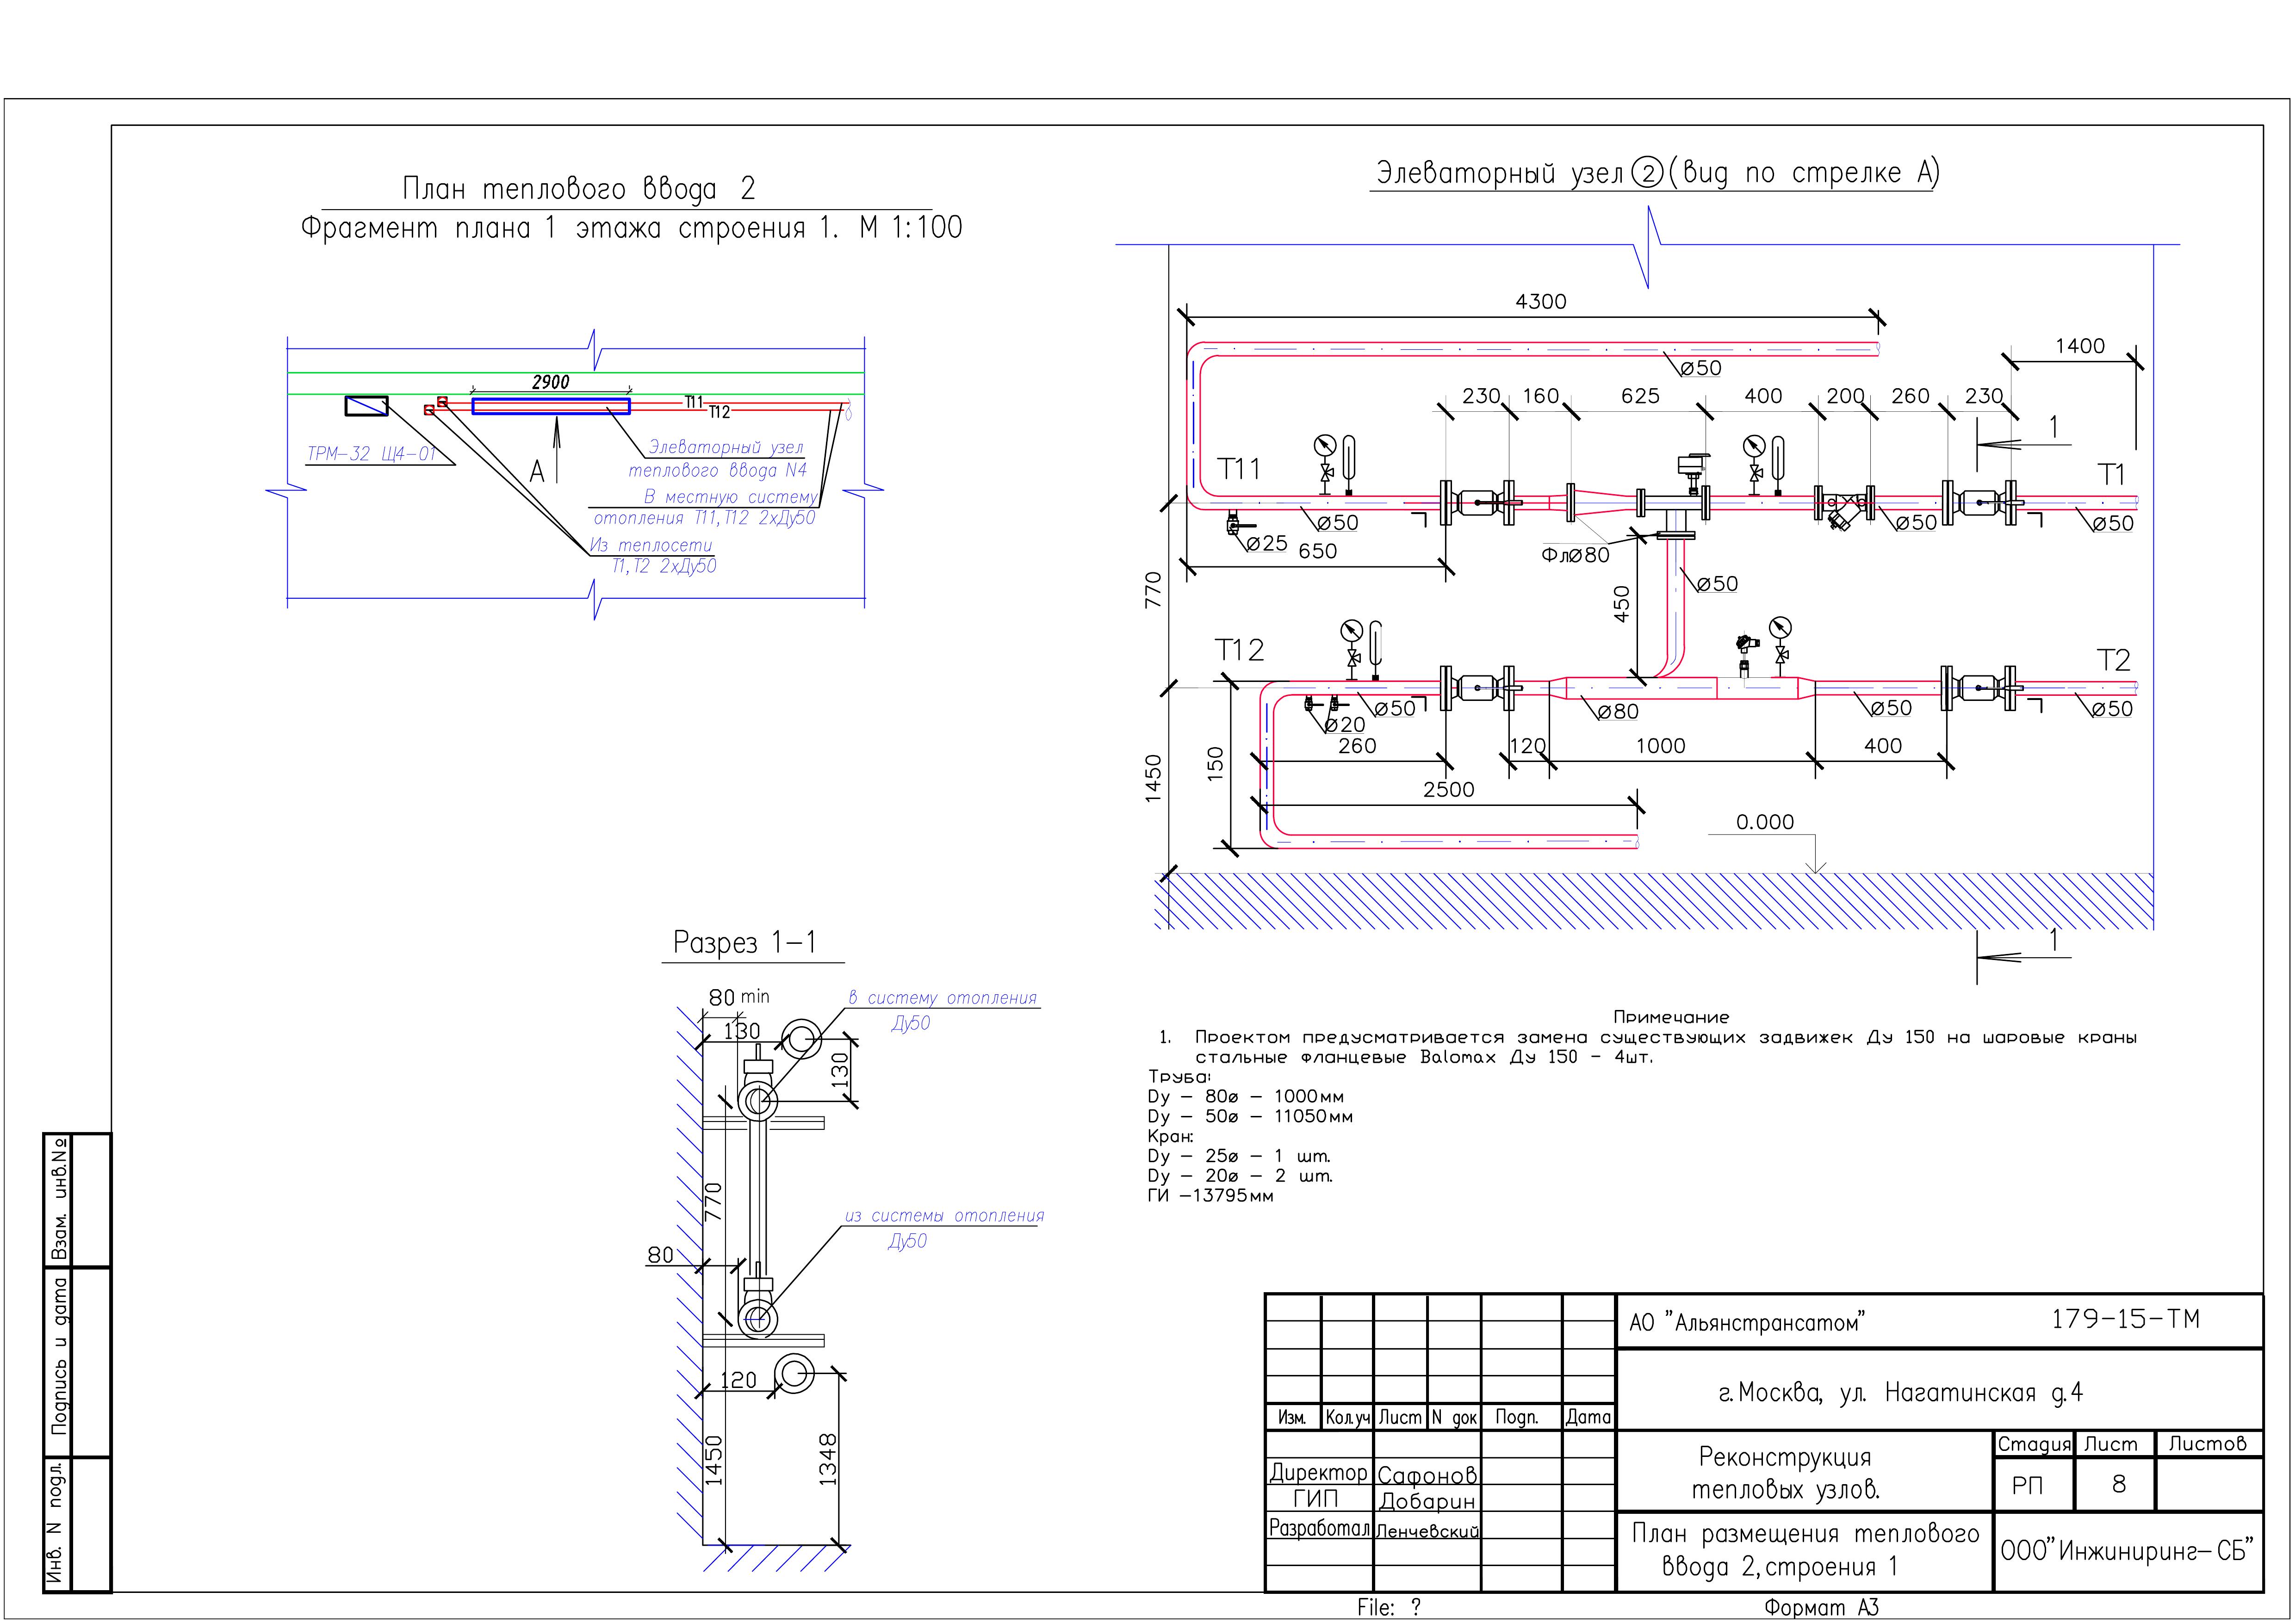The width and height of the screenshot is (2296, 1623).
Task: Click the large T12 label in elevator view
Action: click(x=1240, y=650)
